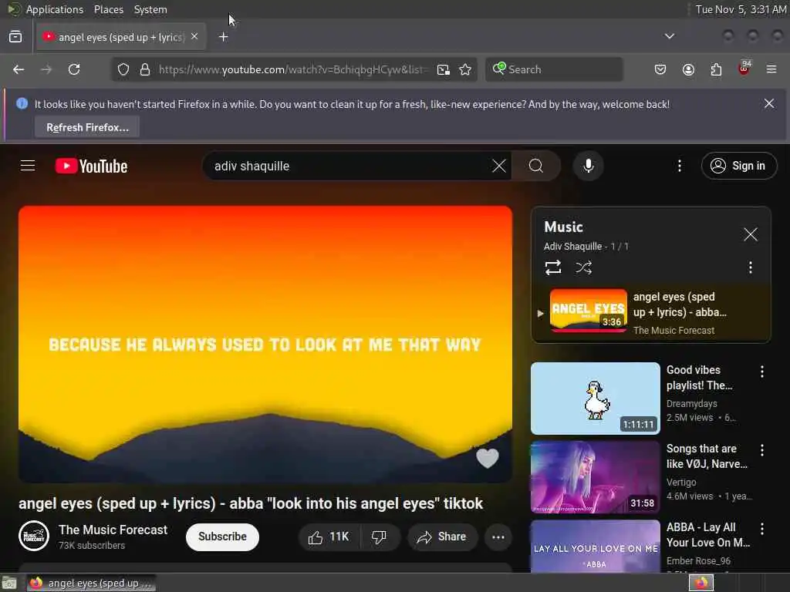Image resolution: width=790 pixels, height=592 pixels.
Task: Open the shield tracking protection icon
Action: coord(123,69)
